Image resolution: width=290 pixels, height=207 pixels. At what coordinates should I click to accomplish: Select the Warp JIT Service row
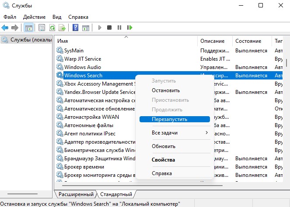coord(169,59)
